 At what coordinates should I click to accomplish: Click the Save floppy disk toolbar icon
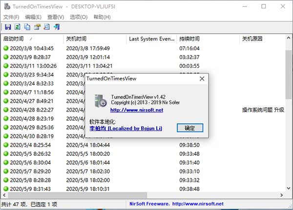[8, 27]
